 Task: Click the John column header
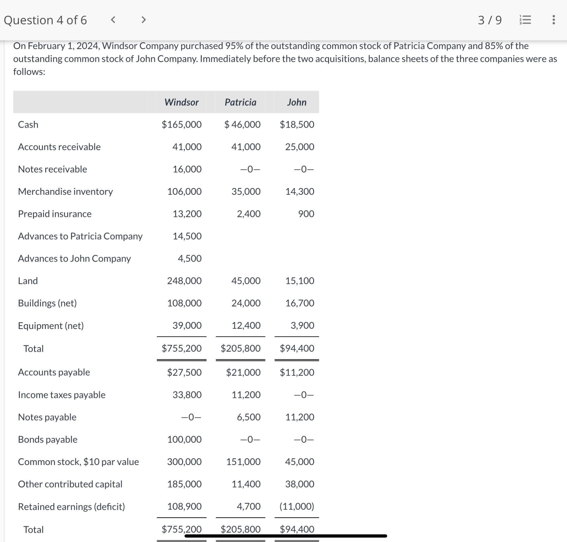tap(297, 102)
